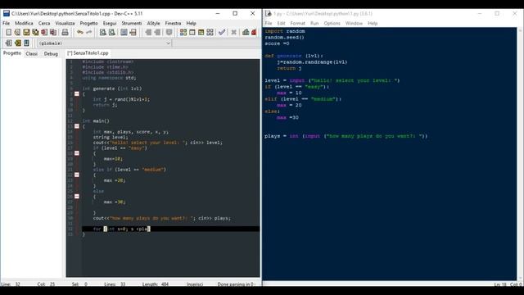
Task: Click the "for (int s=0; s <pla" line in Dev-C++
Action: tap(122, 229)
